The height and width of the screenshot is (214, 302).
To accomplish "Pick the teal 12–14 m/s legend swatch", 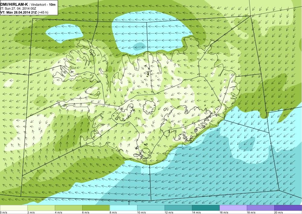I will click(178, 208).
